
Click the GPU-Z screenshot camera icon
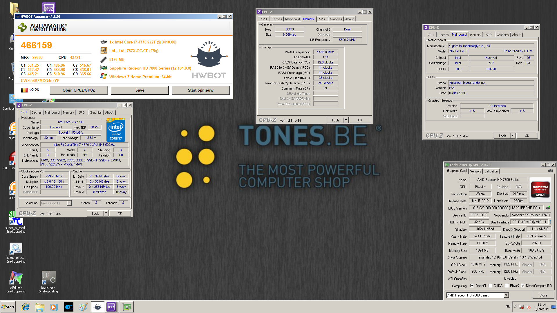coord(550,171)
